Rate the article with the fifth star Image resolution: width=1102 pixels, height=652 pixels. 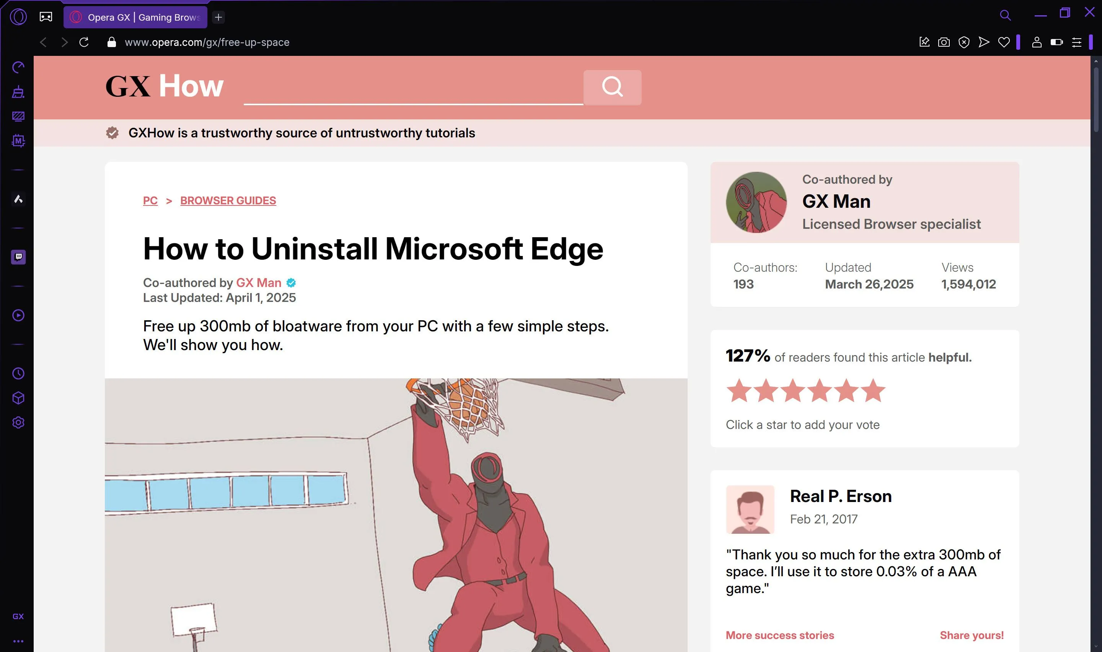click(x=846, y=390)
